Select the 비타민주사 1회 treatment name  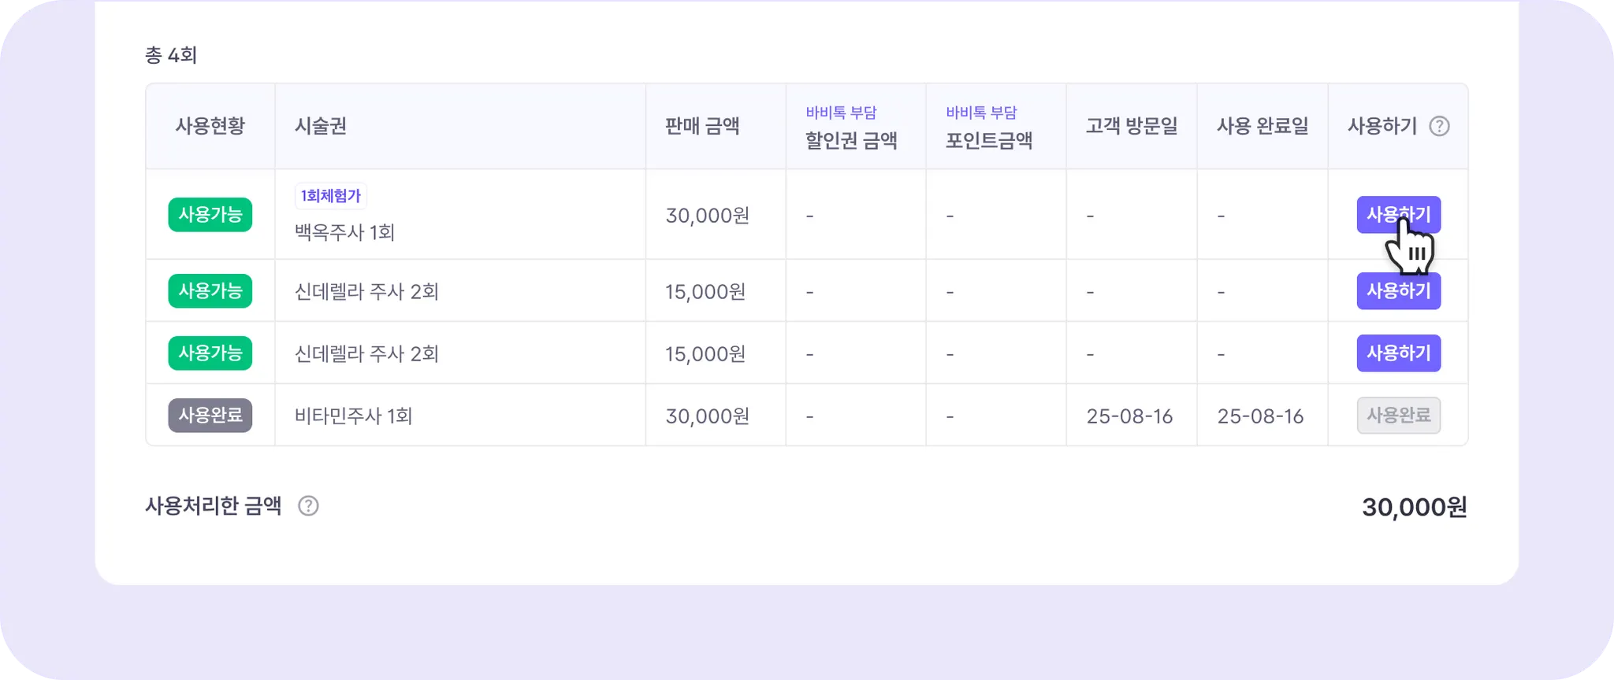(x=354, y=416)
